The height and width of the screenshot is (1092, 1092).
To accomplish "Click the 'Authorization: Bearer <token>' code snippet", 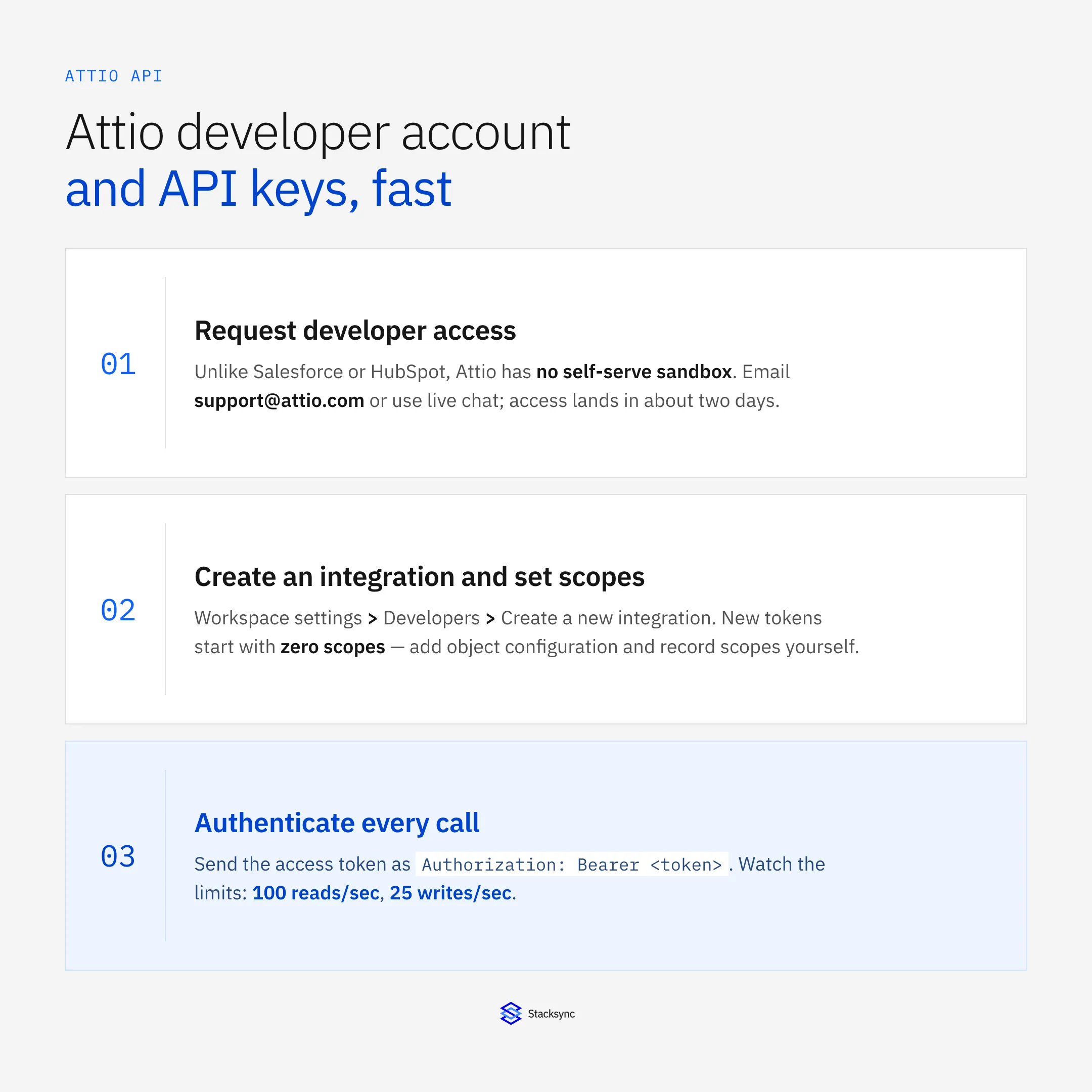I will coord(572,864).
